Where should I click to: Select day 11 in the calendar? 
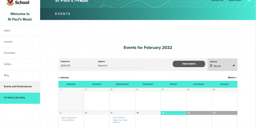pyautogui.click(x=173, y=113)
